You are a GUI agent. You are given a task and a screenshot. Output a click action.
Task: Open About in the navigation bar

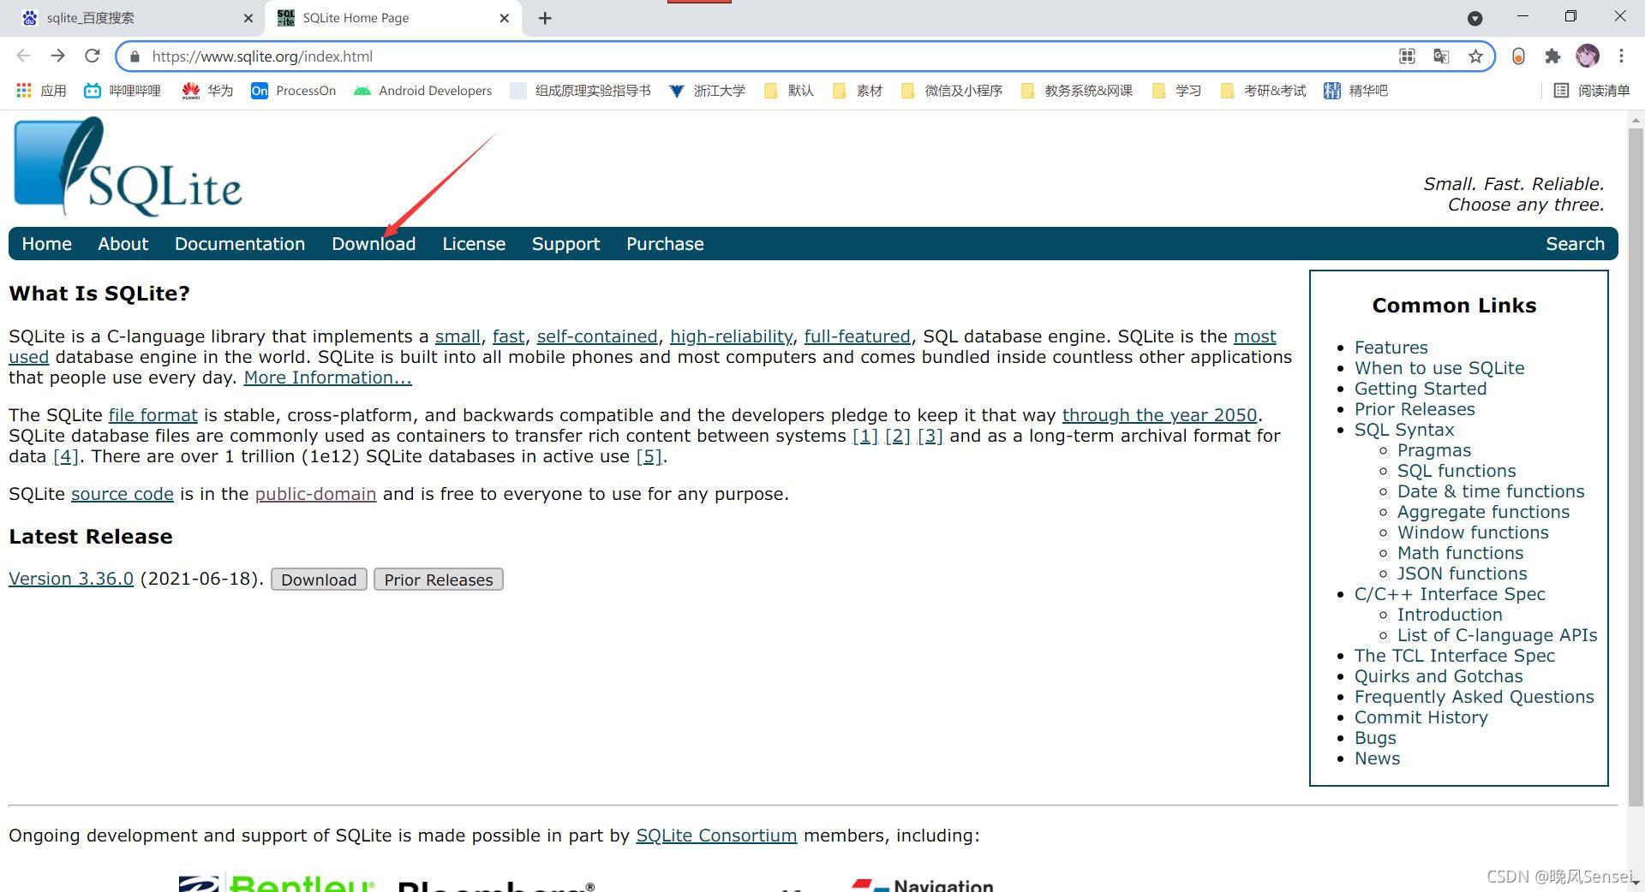click(x=123, y=244)
